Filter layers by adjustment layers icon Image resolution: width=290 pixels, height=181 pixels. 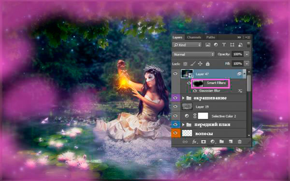tap(216, 45)
